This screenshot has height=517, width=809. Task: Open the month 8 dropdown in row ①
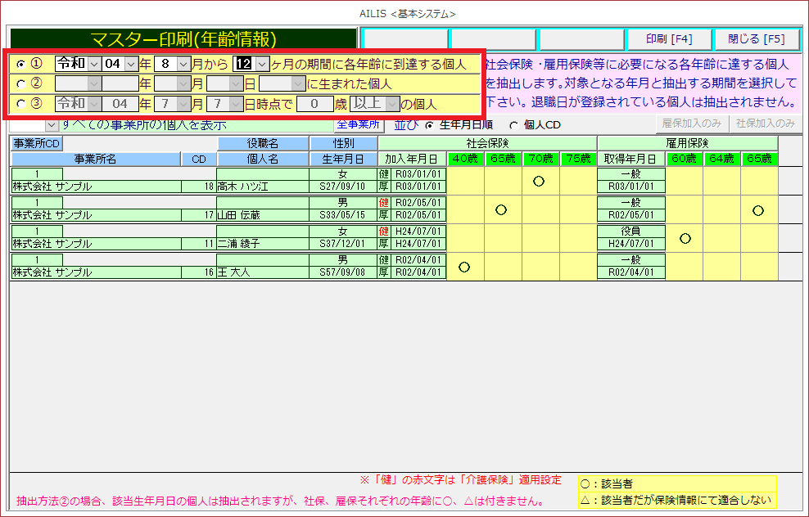pos(183,64)
